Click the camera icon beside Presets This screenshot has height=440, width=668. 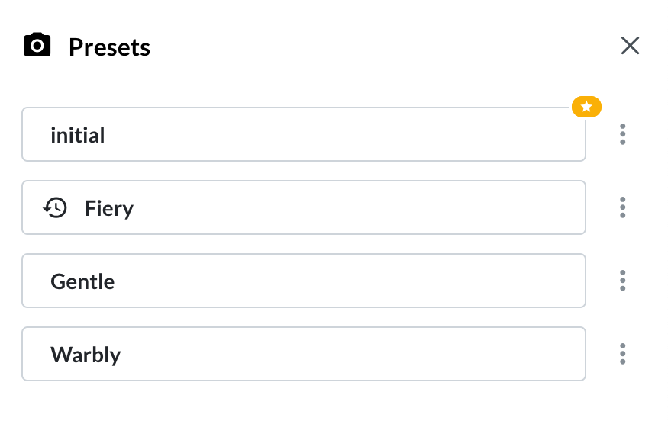[x=37, y=44]
